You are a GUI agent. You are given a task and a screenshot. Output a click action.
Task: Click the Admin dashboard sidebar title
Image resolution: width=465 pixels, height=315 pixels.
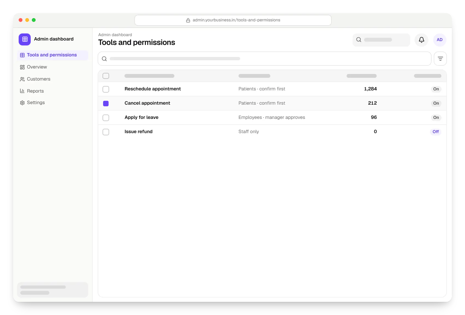click(54, 39)
